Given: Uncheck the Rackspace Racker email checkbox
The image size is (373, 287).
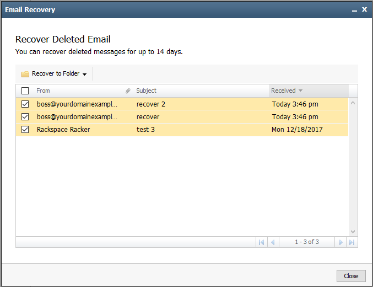Looking at the screenshot, I should (25, 130).
